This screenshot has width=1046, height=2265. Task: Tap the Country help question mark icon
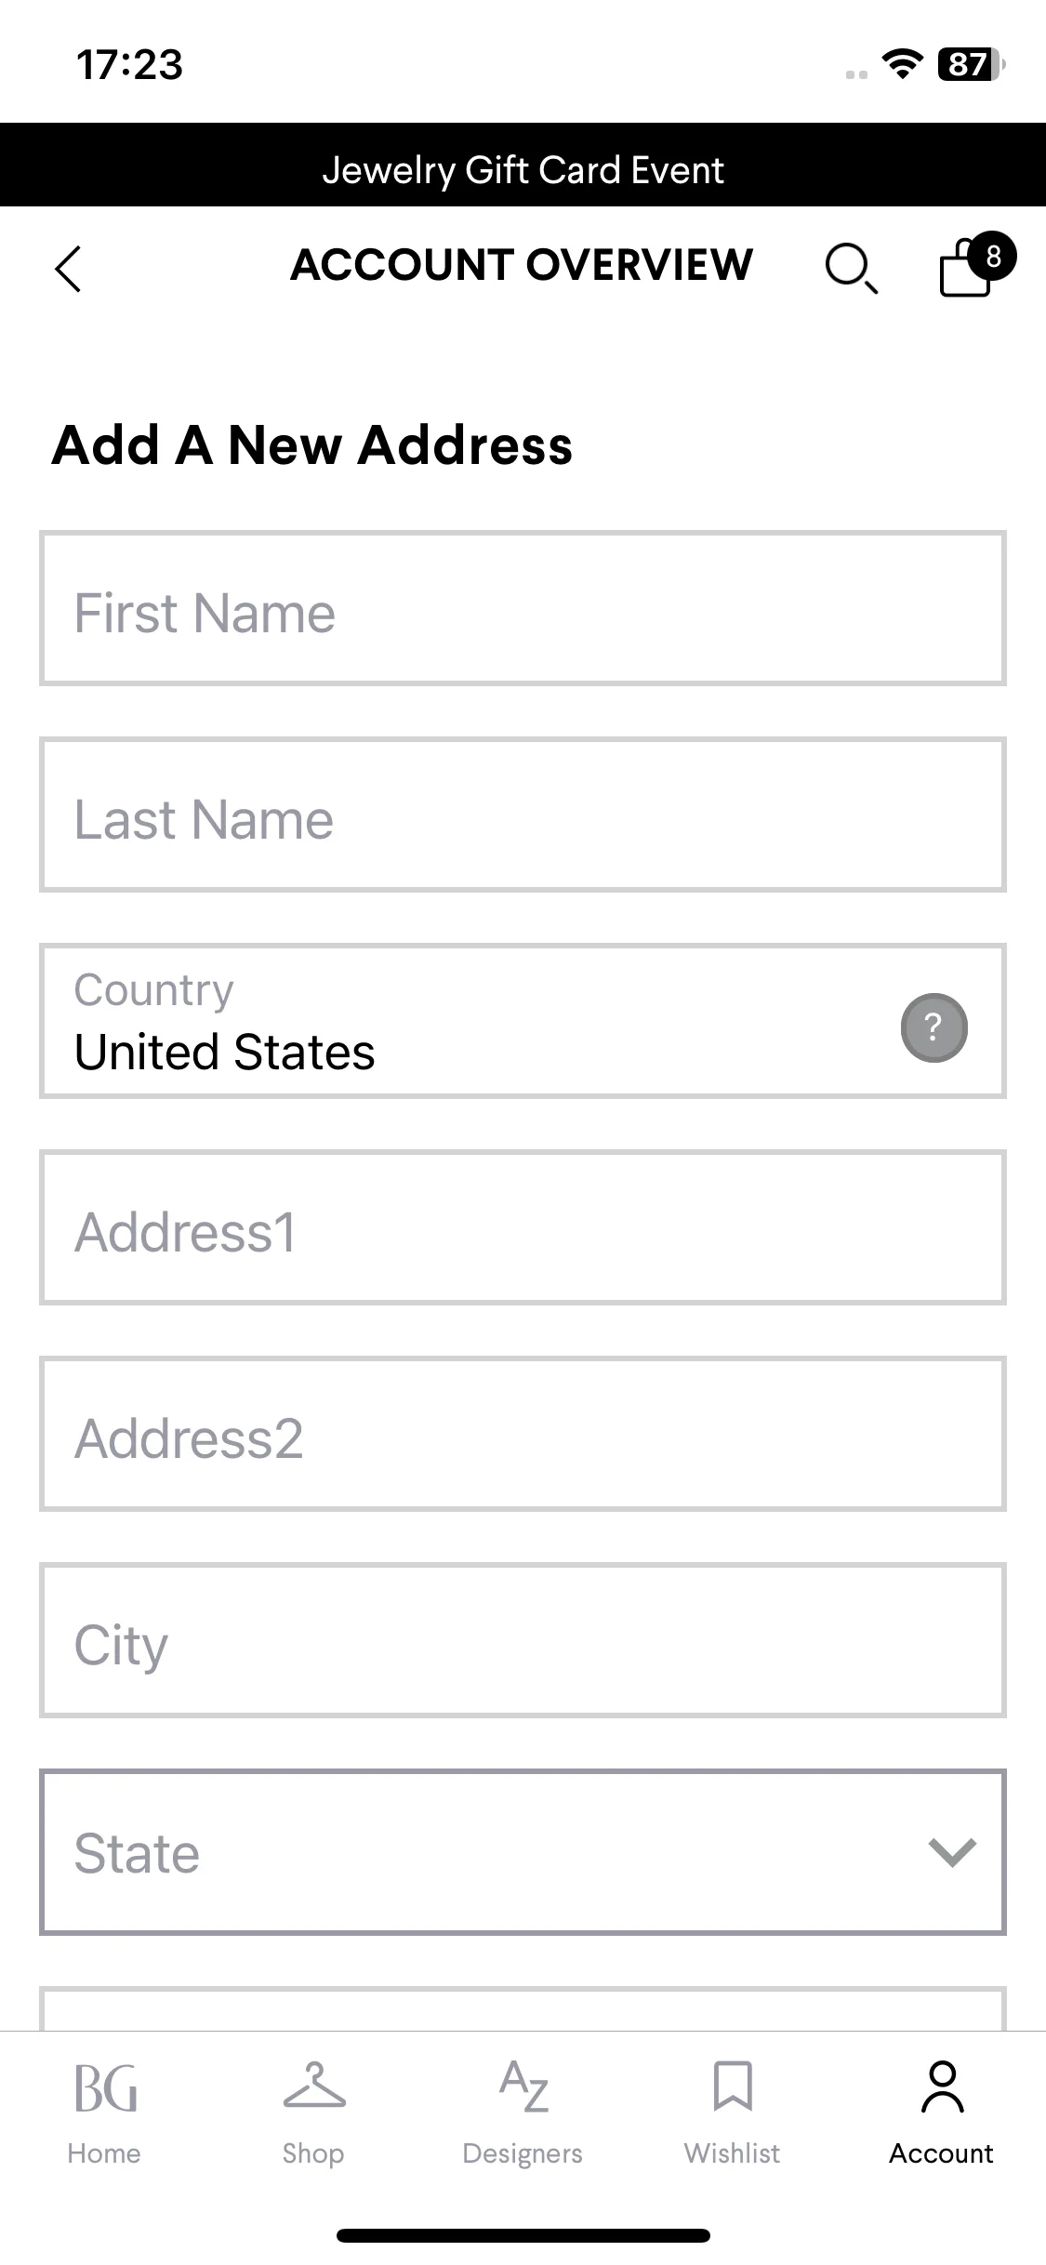pyautogui.click(x=933, y=1027)
